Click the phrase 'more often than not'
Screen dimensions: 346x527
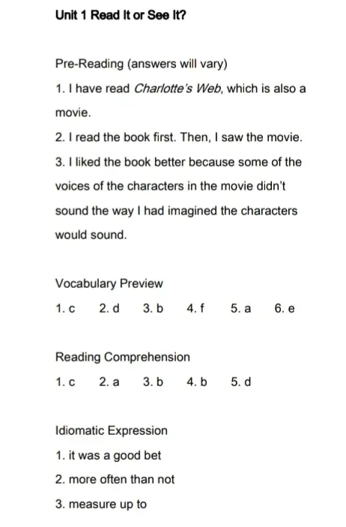tap(121, 479)
